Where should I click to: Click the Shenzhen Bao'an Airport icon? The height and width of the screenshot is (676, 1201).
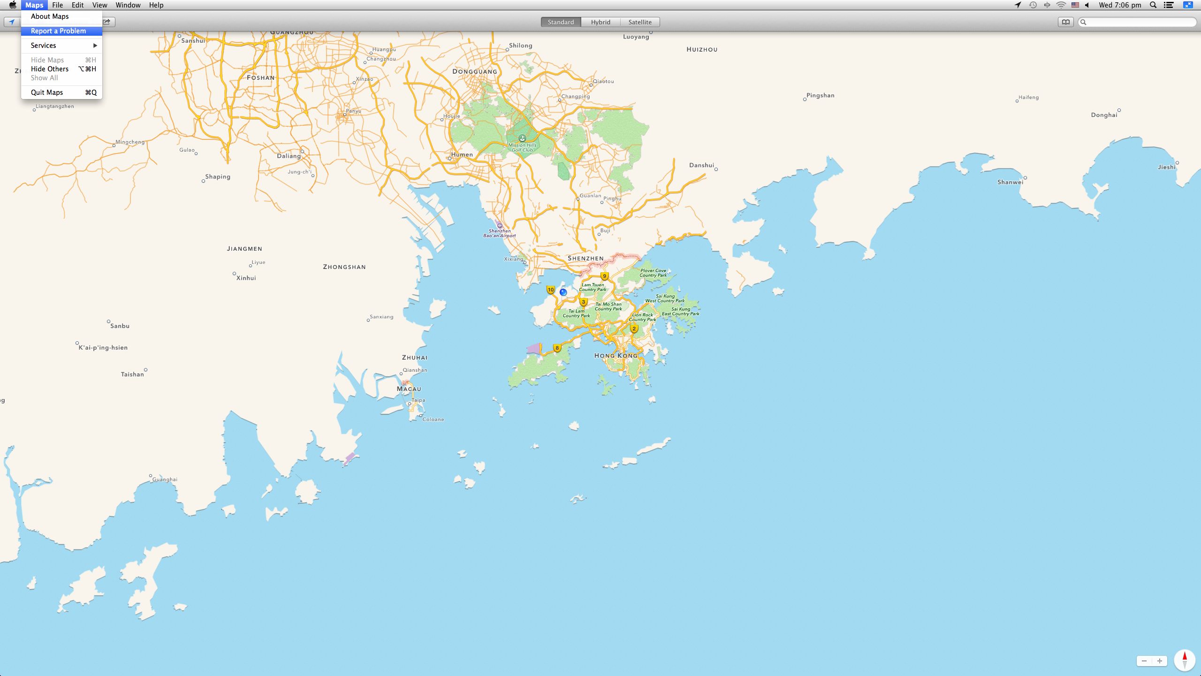500,225
